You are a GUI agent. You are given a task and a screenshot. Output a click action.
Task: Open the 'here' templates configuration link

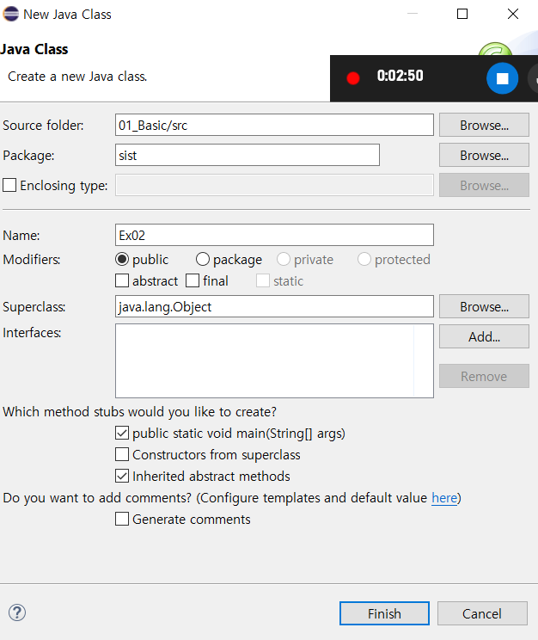444,498
